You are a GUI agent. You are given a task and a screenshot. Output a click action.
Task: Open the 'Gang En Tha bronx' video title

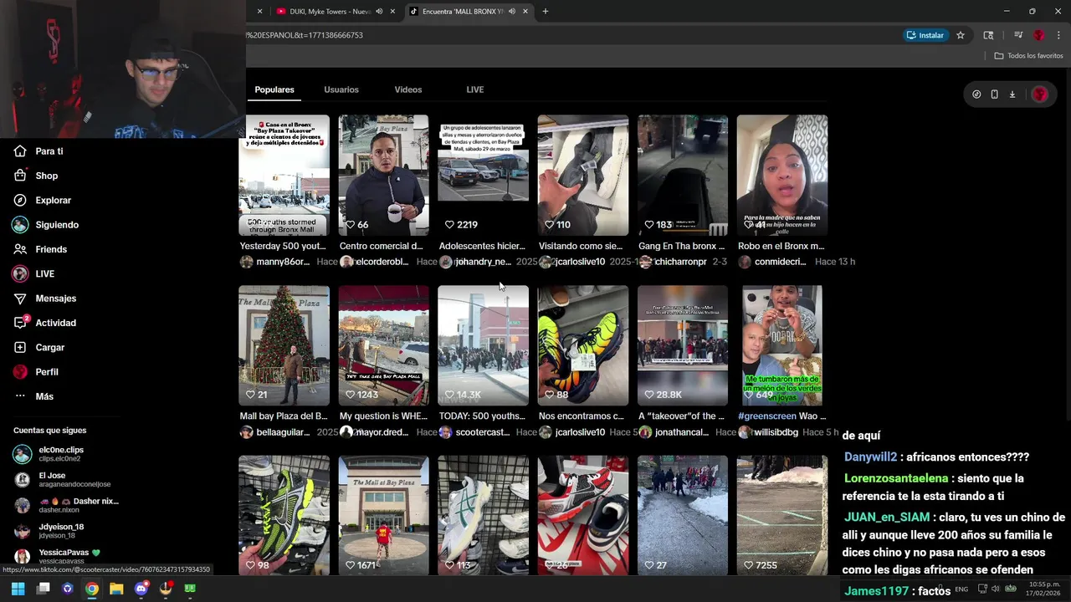(x=682, y=246)
